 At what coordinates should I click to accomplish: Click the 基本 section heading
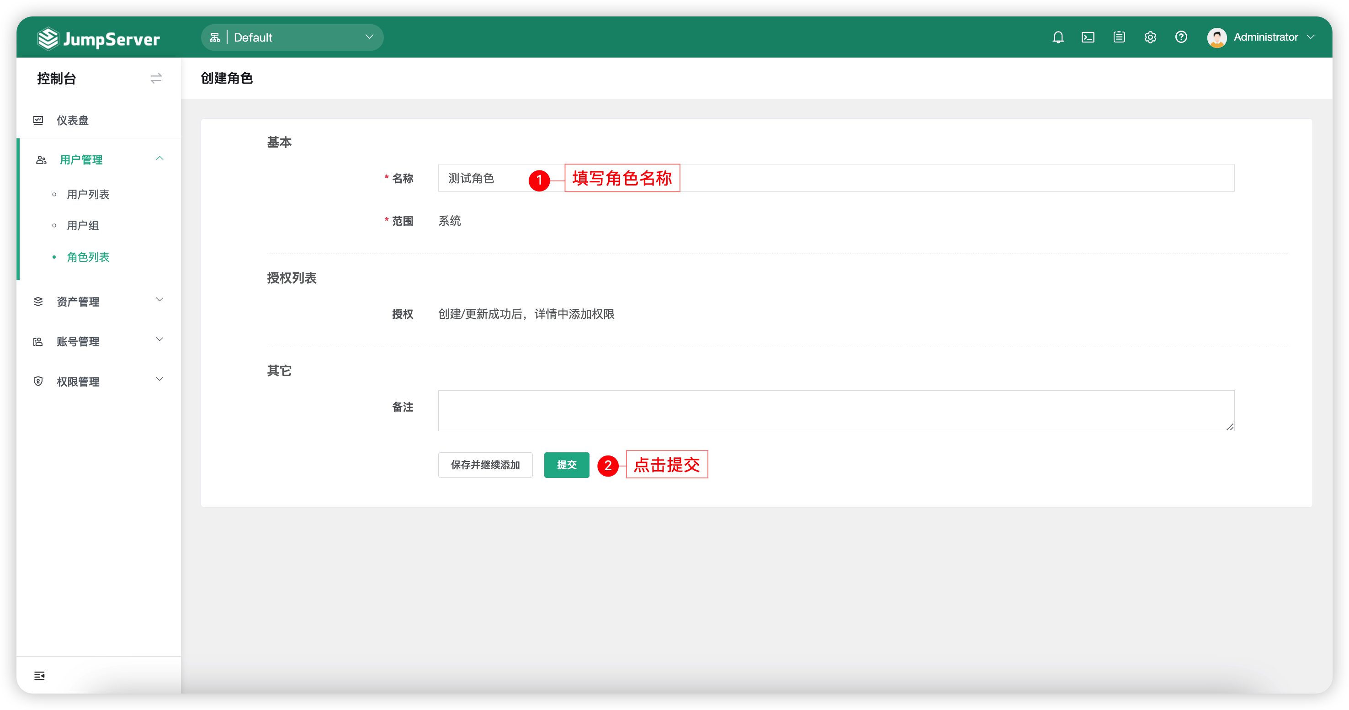coord(279,143)
